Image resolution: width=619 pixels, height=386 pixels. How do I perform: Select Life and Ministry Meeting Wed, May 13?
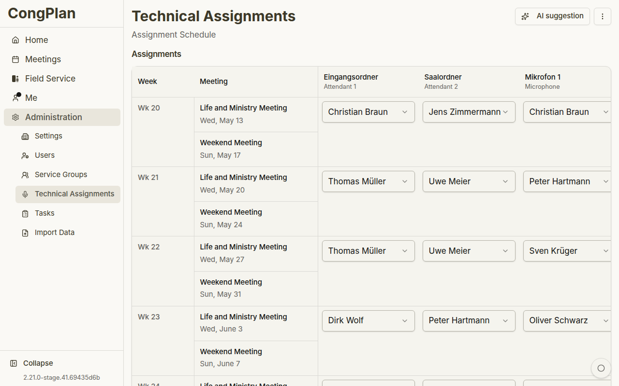pyautogui.click(x=256, y=114)
